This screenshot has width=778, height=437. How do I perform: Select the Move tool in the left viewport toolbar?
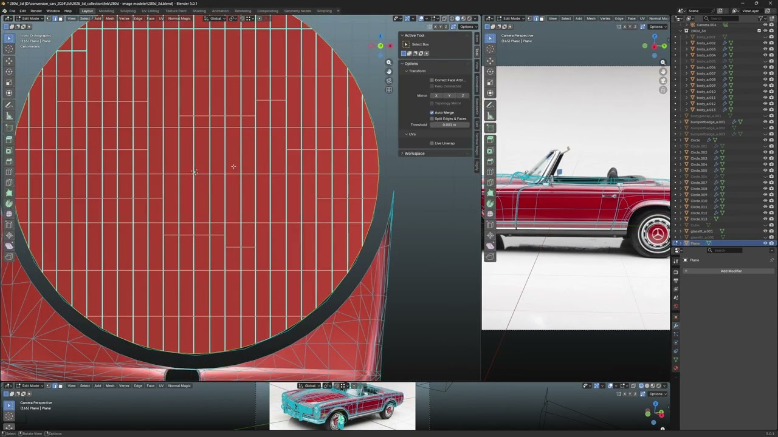point(9,61)
